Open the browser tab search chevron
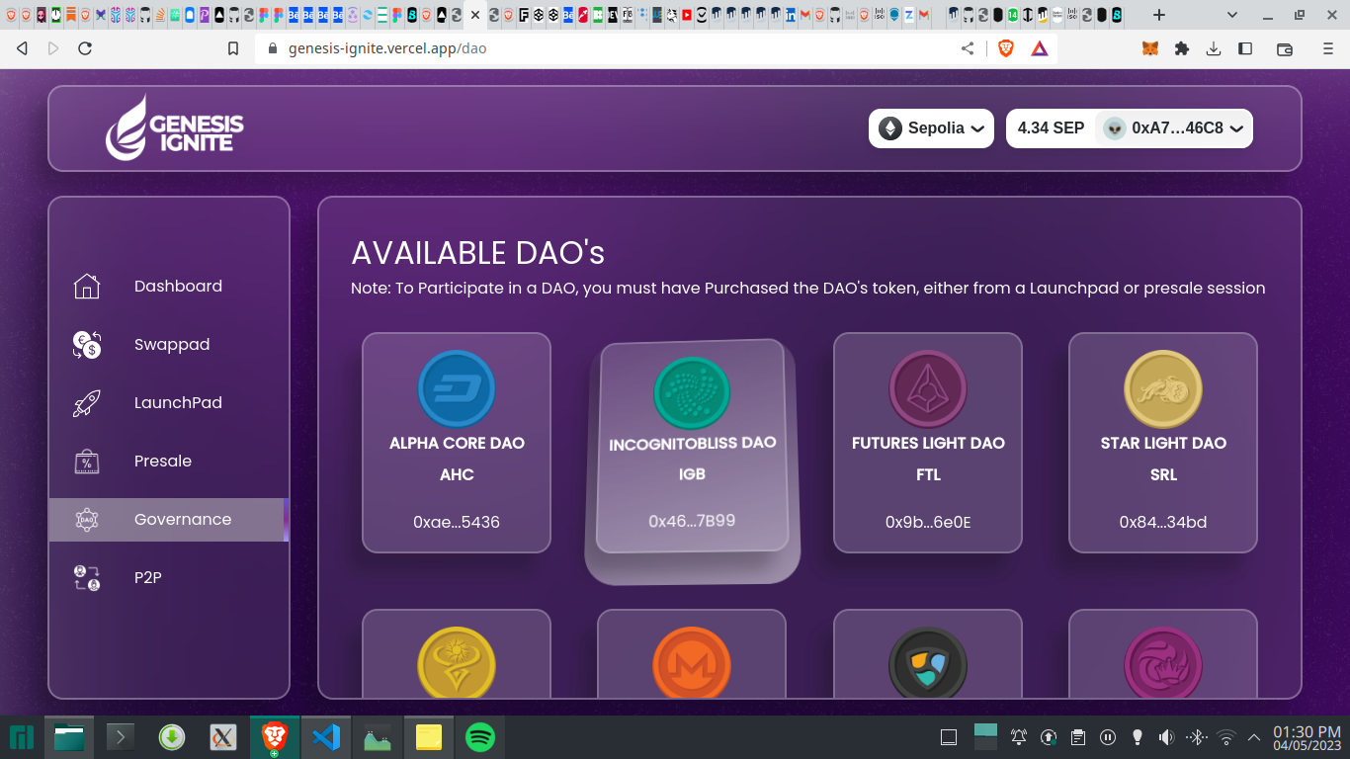 click(1232, 15)
